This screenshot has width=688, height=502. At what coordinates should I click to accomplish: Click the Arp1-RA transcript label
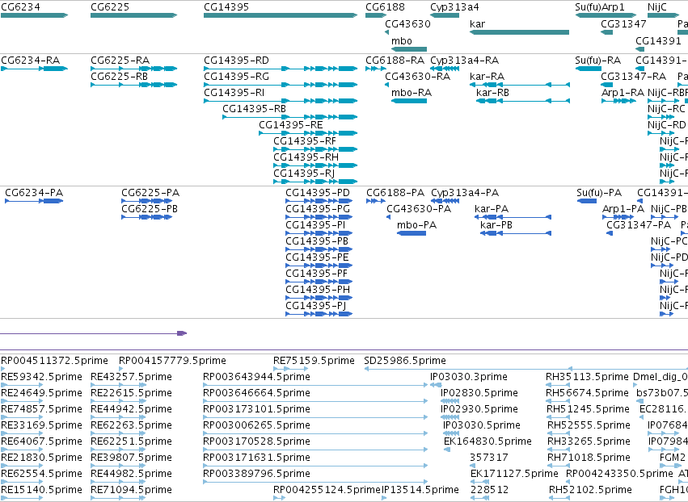click(623, 93)
